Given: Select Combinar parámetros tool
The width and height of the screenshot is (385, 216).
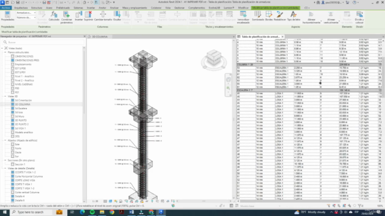Looking at the screenshot, I should coord(67,17).
